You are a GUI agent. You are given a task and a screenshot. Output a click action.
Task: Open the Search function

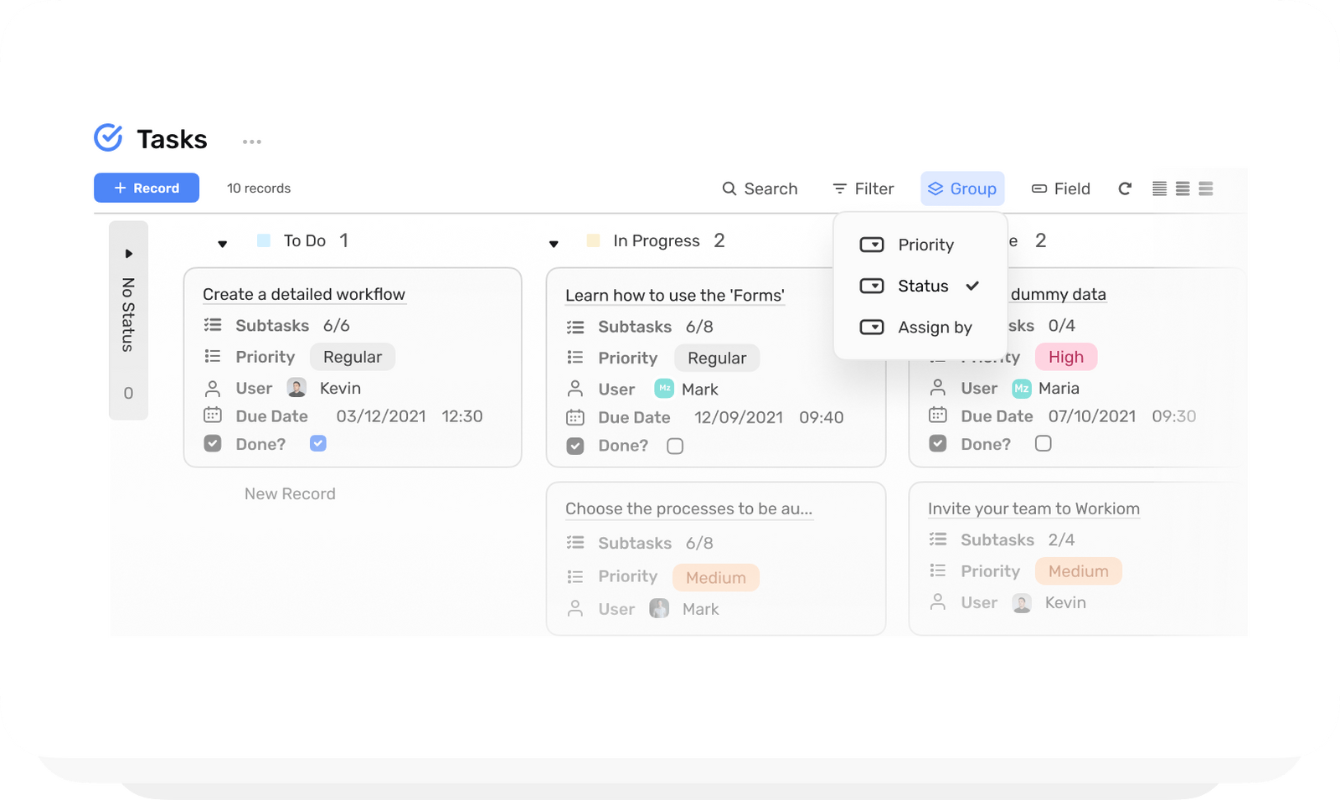click(x=759, y=188)
